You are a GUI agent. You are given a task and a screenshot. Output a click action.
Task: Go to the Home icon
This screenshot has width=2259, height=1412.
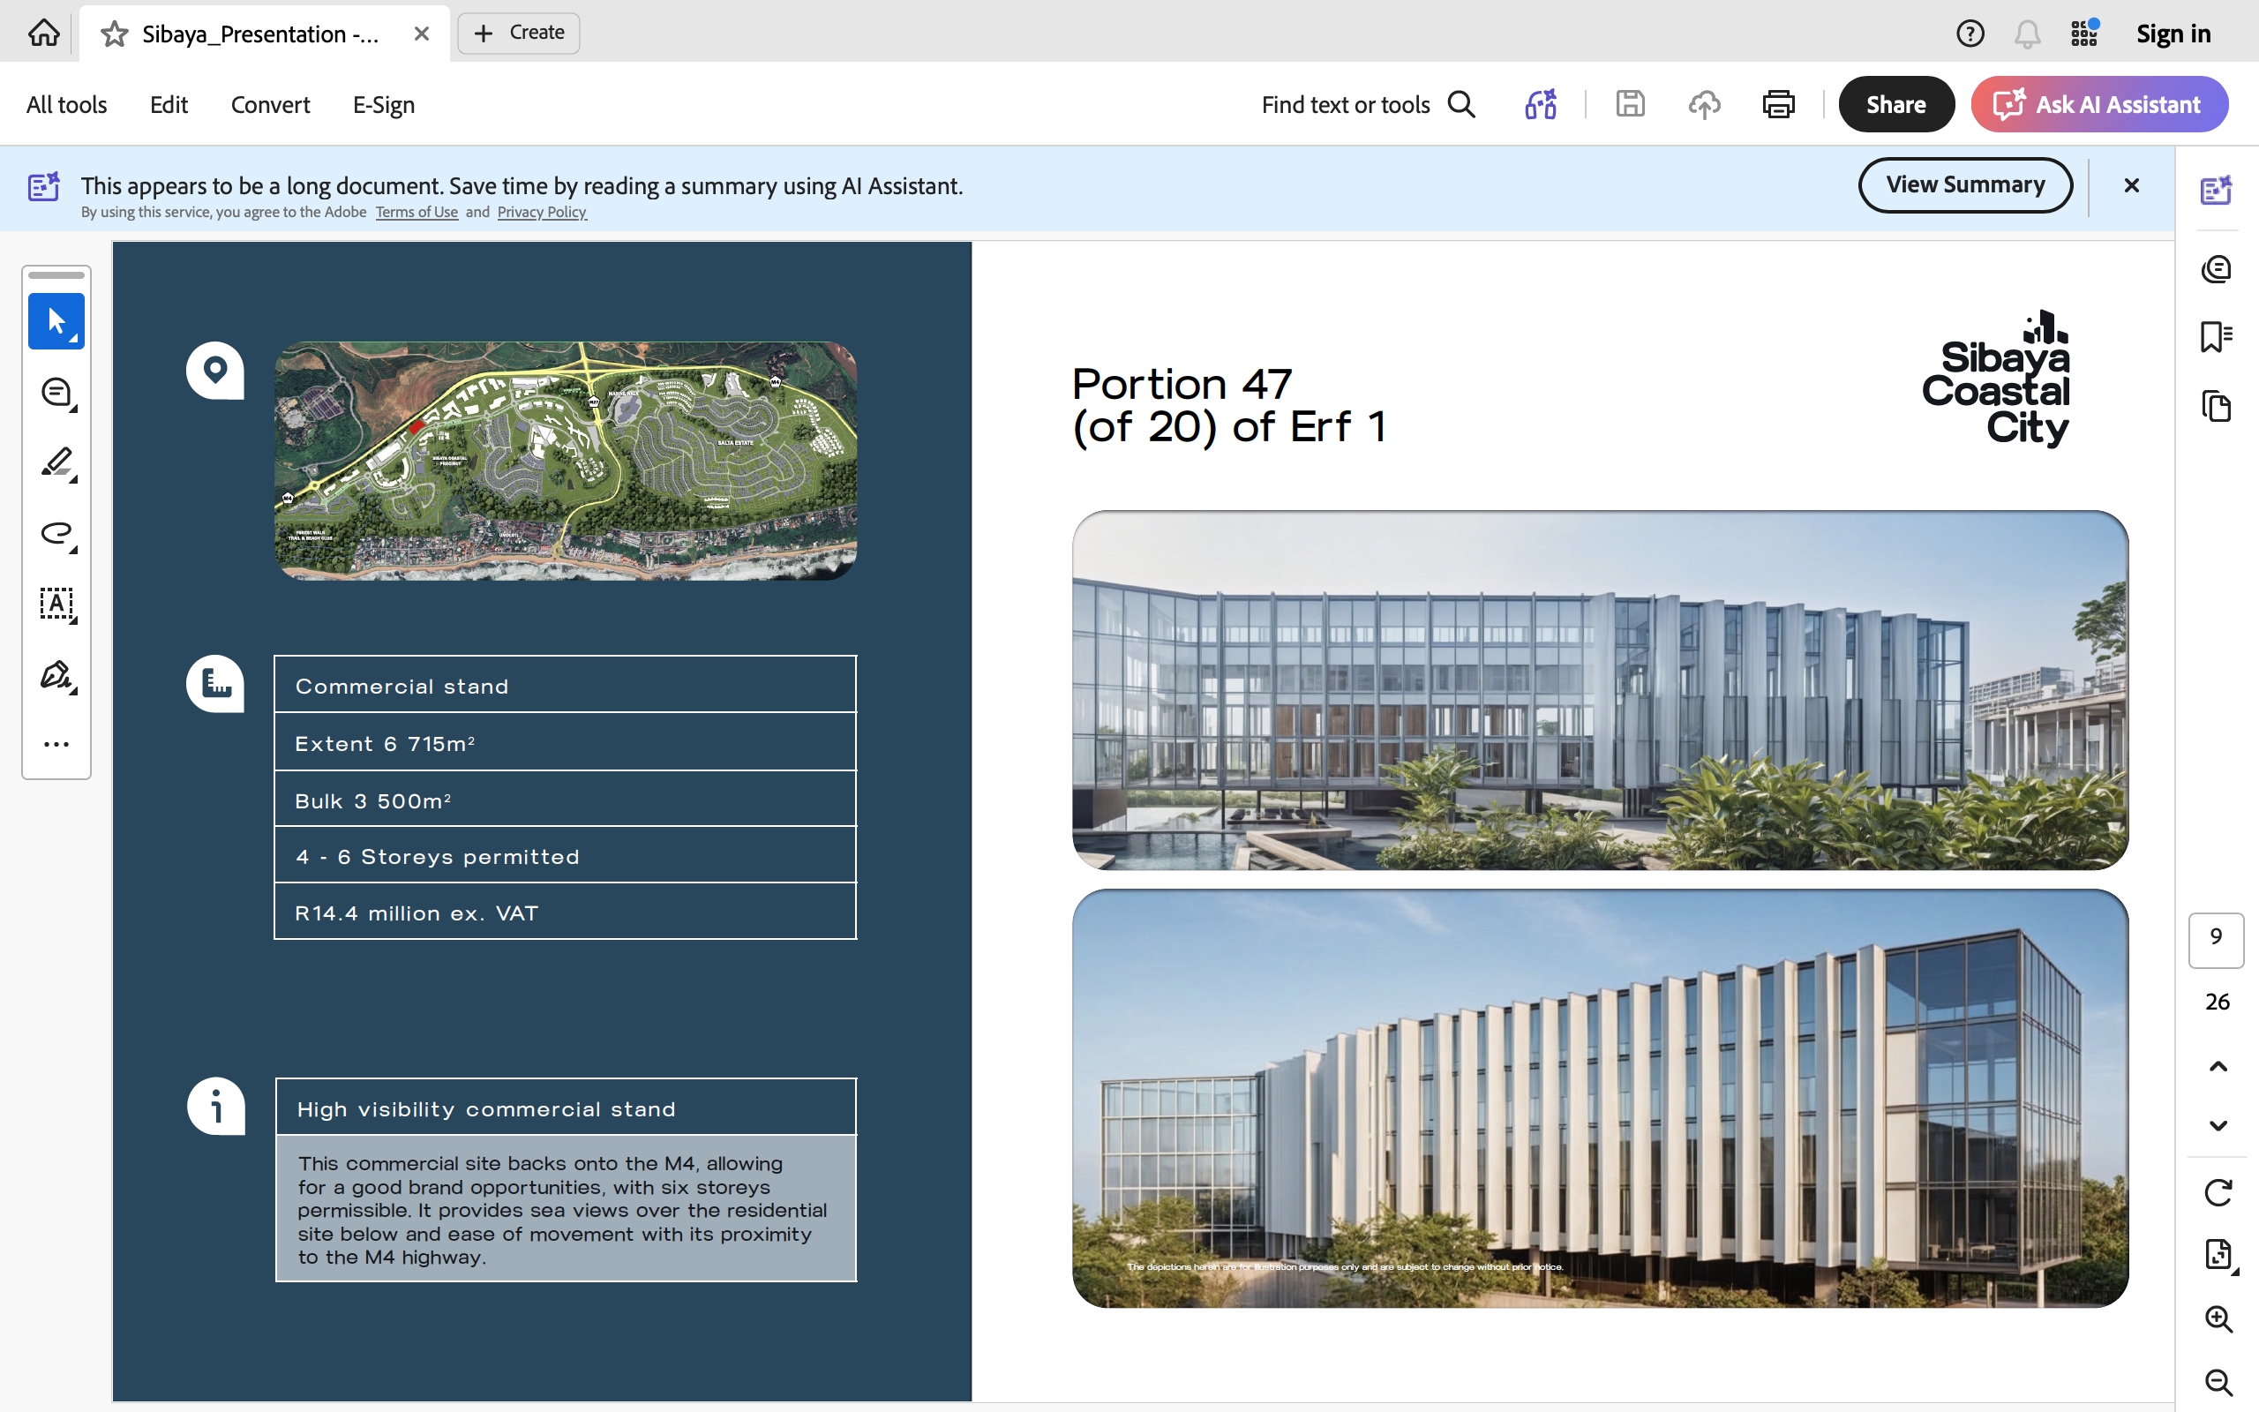(43, 34)
